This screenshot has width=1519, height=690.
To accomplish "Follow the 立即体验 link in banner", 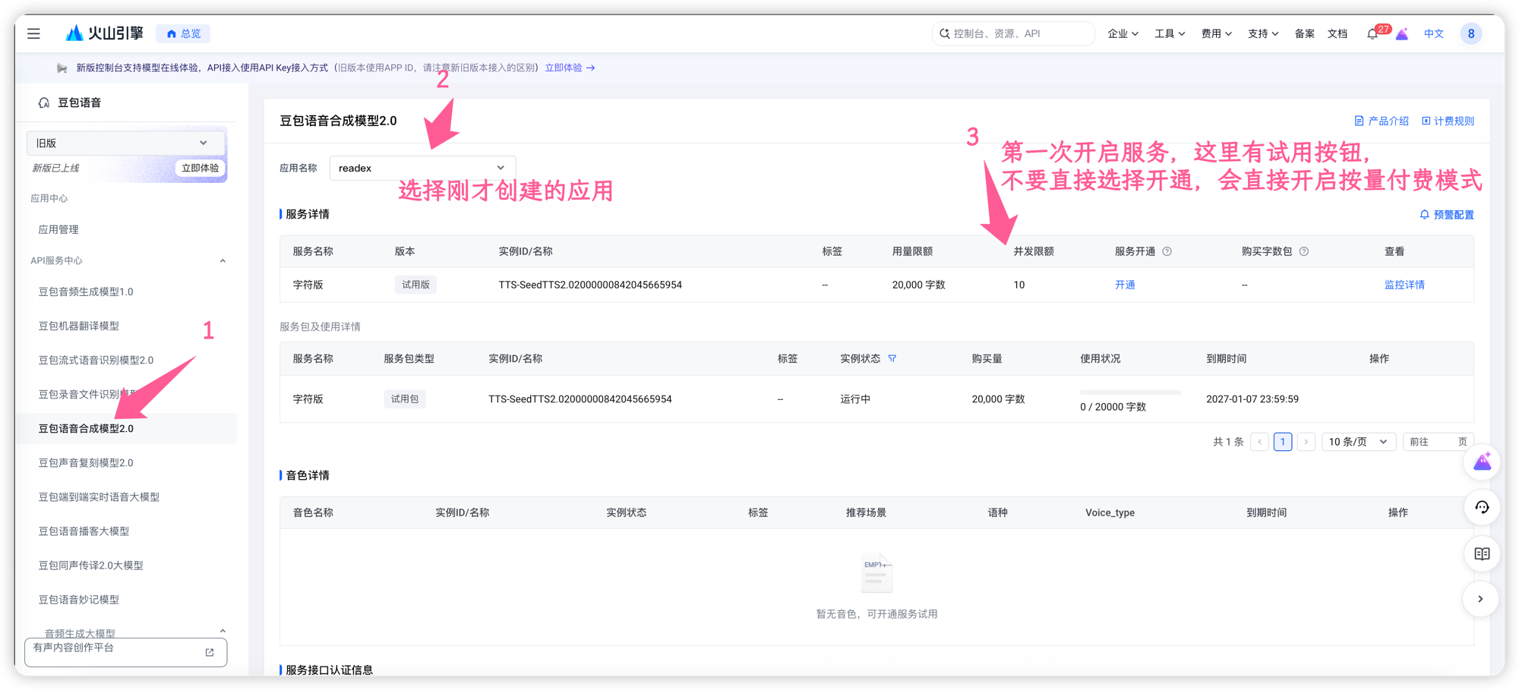I will [x=570, y=68].
